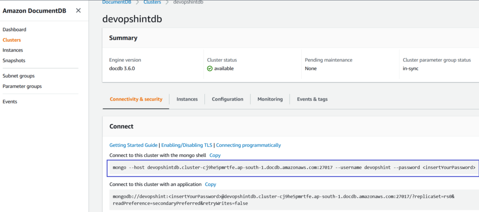Image resolution: width=479 pixels, height=212 pixels.
Task: Switch to the Instances tab
Action: [187, 99]
